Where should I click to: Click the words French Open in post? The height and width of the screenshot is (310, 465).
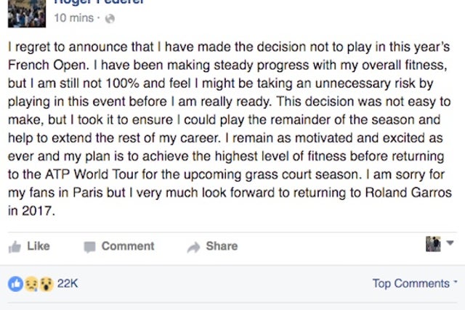tap(49, 65)
